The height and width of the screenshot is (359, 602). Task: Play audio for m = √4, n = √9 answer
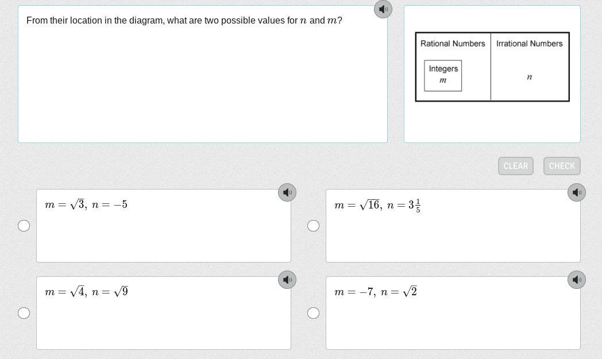click(x=287, y=280)
